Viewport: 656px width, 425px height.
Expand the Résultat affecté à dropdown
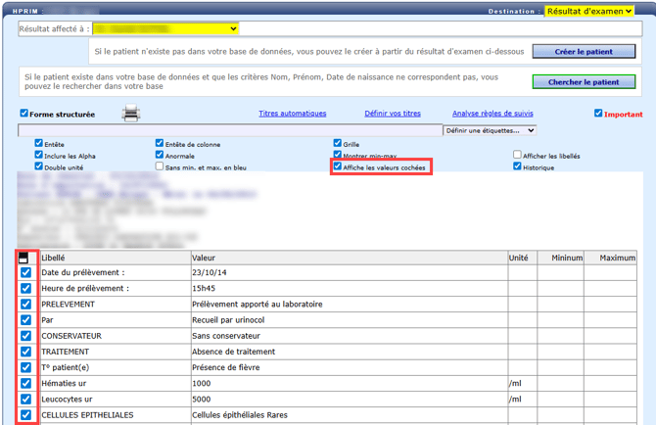coord(167,29)
